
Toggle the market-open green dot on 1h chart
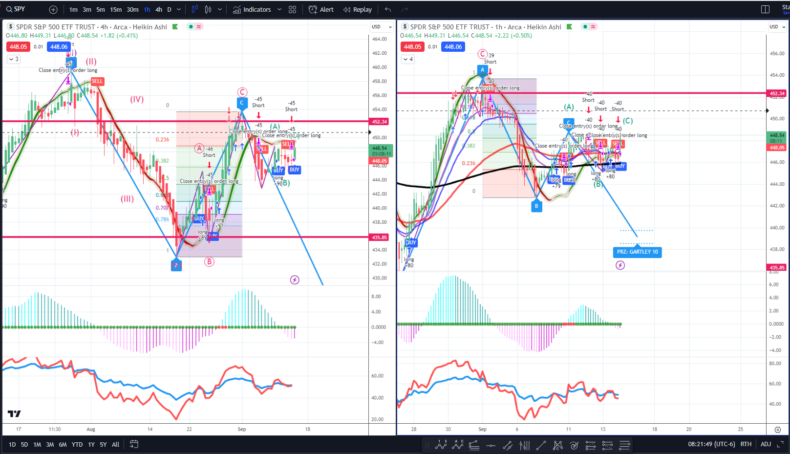[x=585, y=27]
